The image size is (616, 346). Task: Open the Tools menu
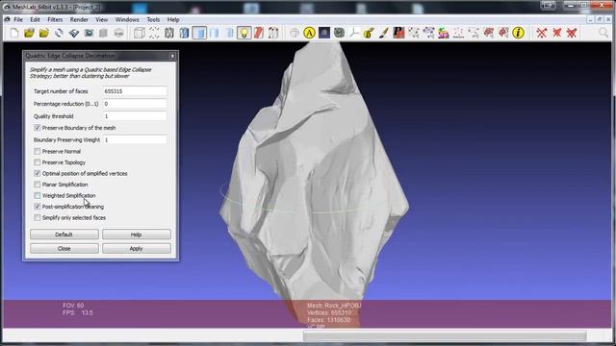(x=153, y=19)
